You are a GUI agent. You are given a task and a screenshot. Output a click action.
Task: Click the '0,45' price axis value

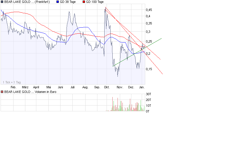tap(149, 10)
